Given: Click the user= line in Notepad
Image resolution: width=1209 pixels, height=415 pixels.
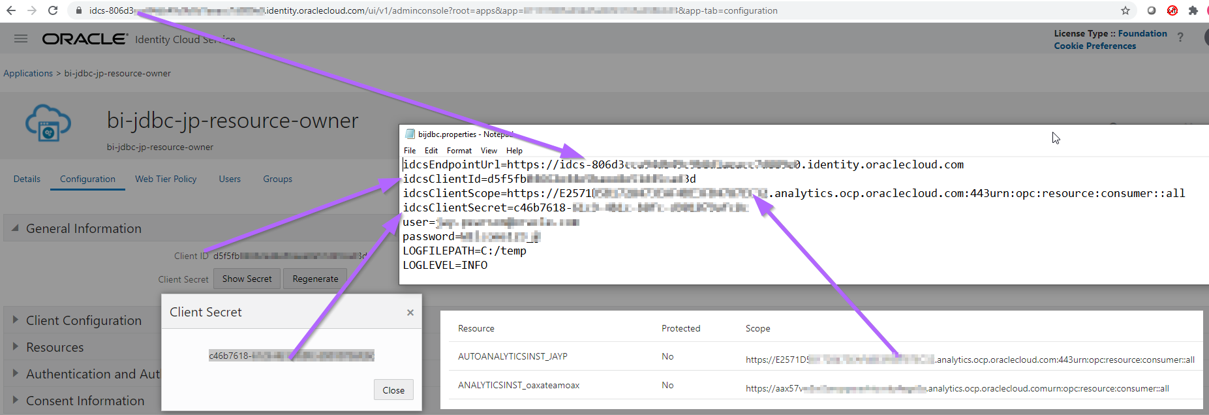Looking at the screenshot, I should 491,222.
